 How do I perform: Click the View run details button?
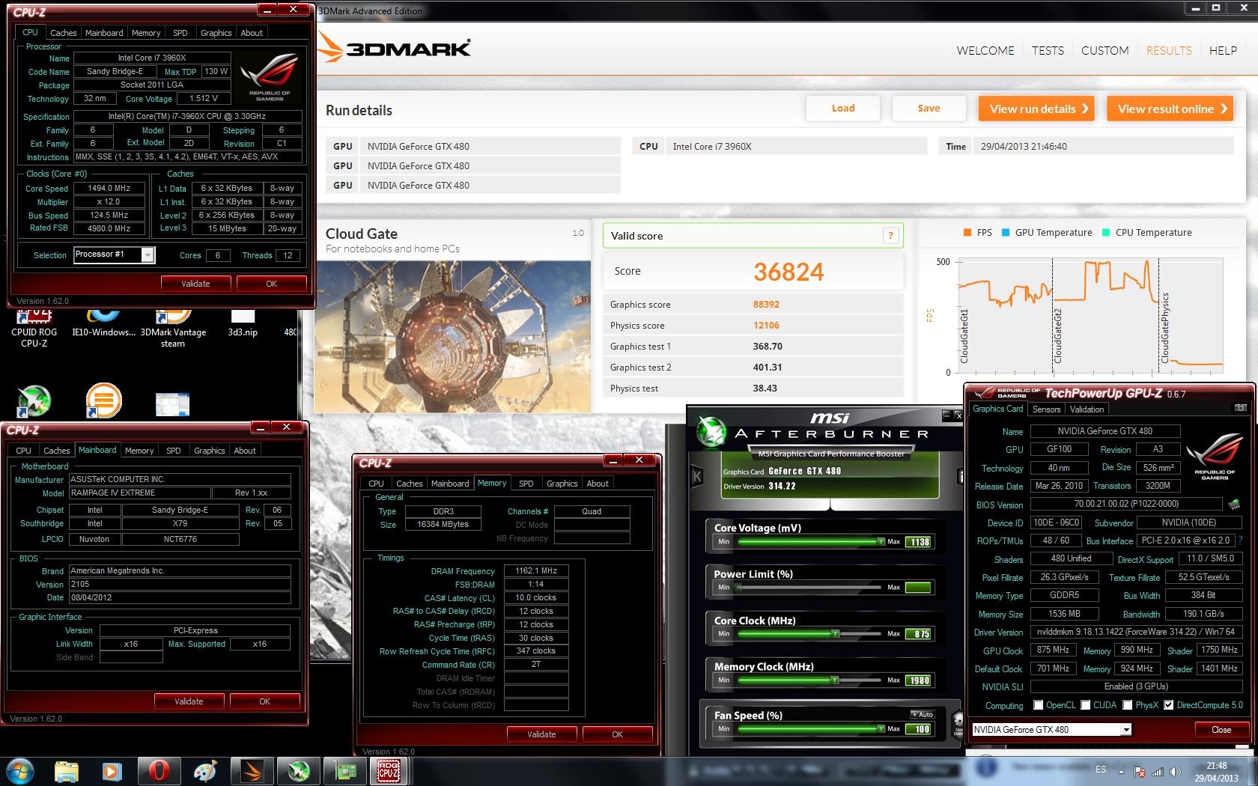click(x=1037, y=109)
